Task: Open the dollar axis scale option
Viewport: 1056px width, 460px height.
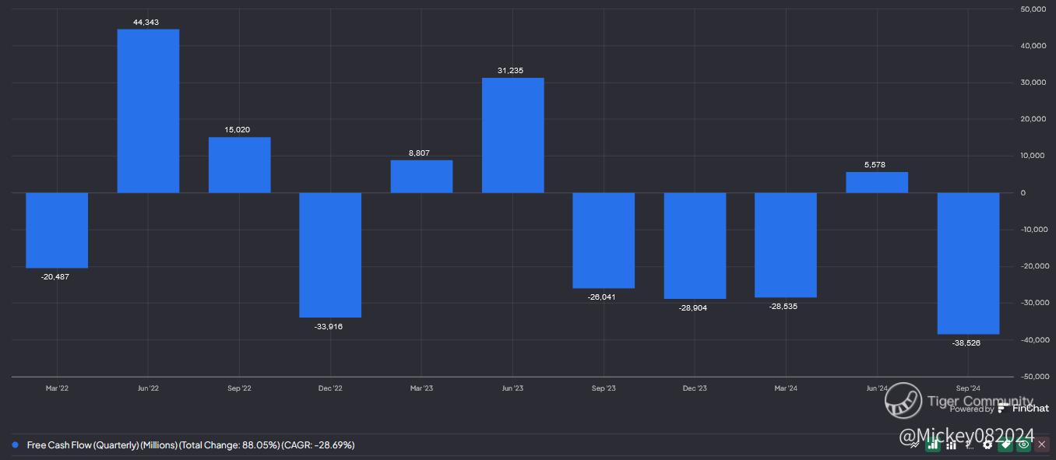Action: [969, 444]
